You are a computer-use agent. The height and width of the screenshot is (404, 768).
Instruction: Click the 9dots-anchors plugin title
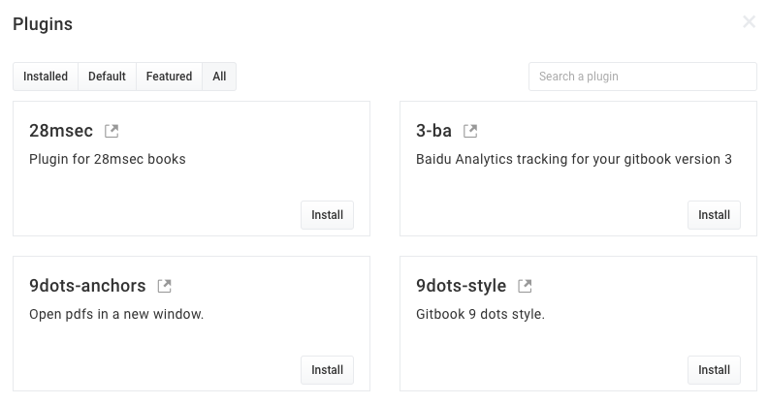[87, 286]
